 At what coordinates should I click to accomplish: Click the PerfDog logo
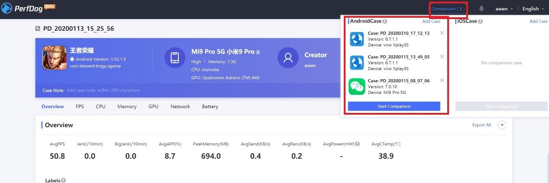(28, 8)
